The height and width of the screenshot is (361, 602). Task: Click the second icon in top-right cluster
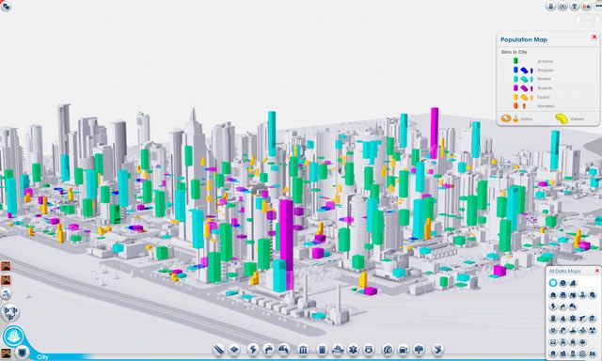click(562, 7)
